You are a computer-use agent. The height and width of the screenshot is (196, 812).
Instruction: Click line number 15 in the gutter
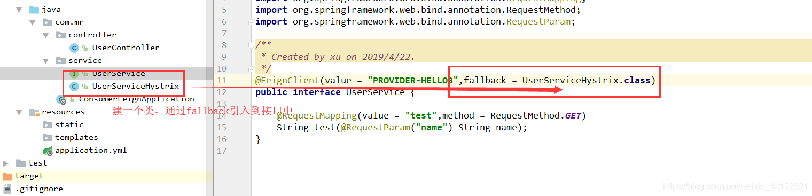[x=222, y=127]
